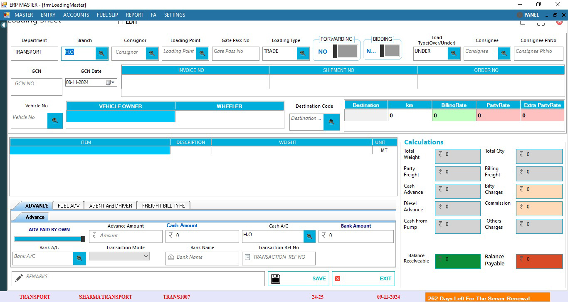Image resolution: width=568 pixels, height=302 pixels.
Task: Click the Gate Pass No field
Action: click(235, 54)
